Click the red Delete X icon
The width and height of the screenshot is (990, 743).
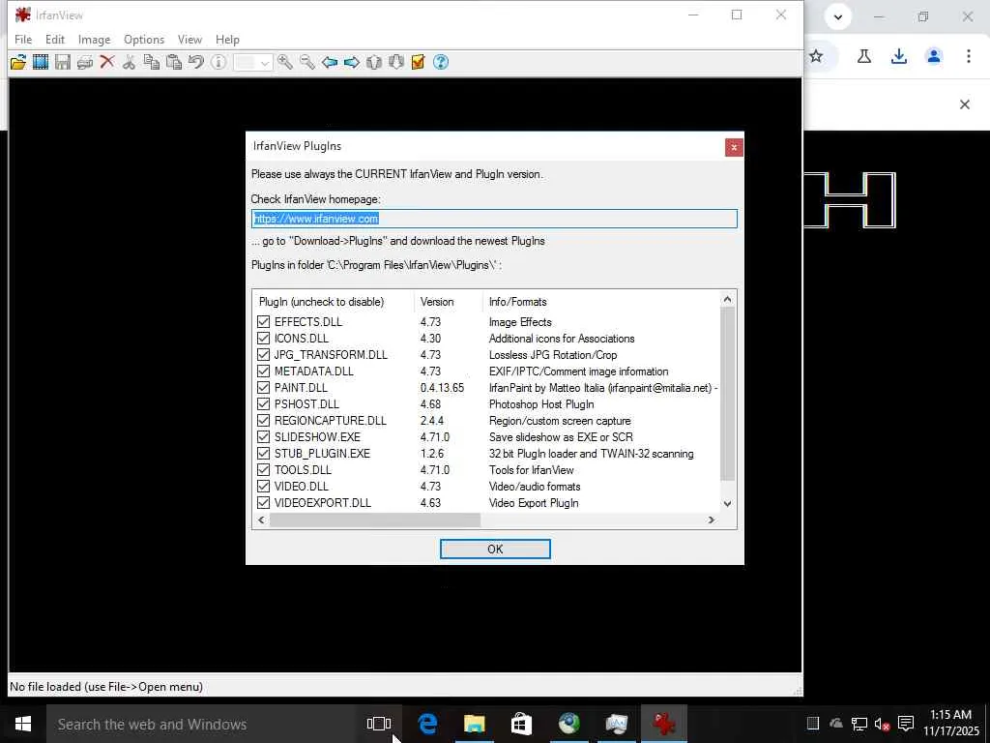tap(106, 62)
